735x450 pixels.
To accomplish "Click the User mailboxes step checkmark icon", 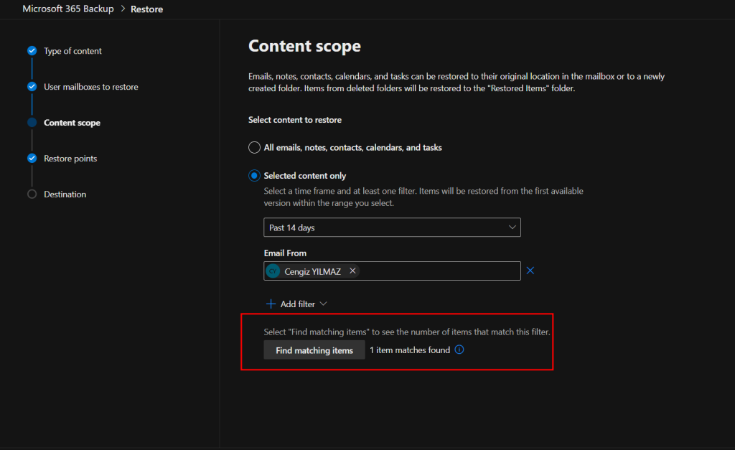I will pyautogui.click(x=32, y=87).
